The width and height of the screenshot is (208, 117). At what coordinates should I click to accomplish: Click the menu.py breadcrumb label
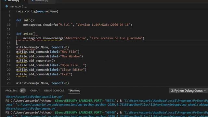15,6
